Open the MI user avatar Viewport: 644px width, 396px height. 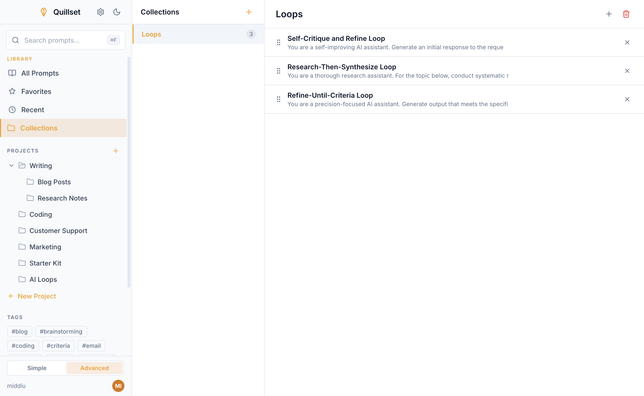point(118,386)
